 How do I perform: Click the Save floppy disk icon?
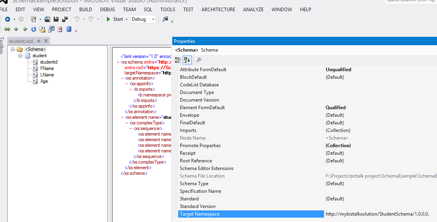[56, 19]
